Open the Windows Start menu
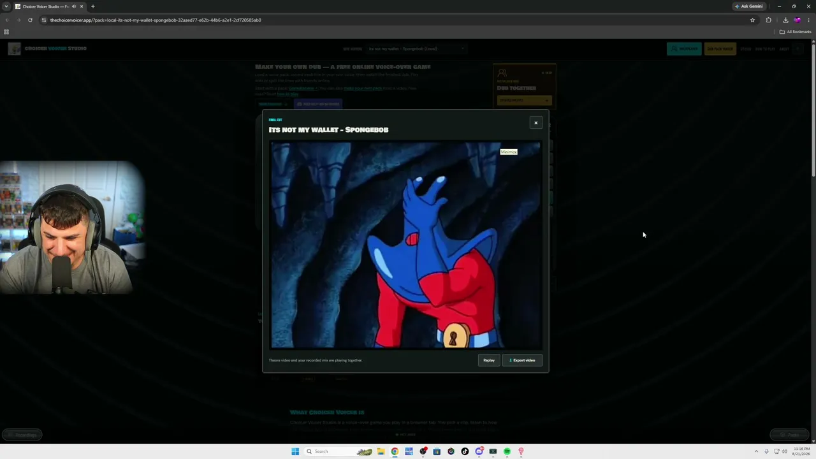The height and width of the screenshot is (459, 816). (295, 451)
